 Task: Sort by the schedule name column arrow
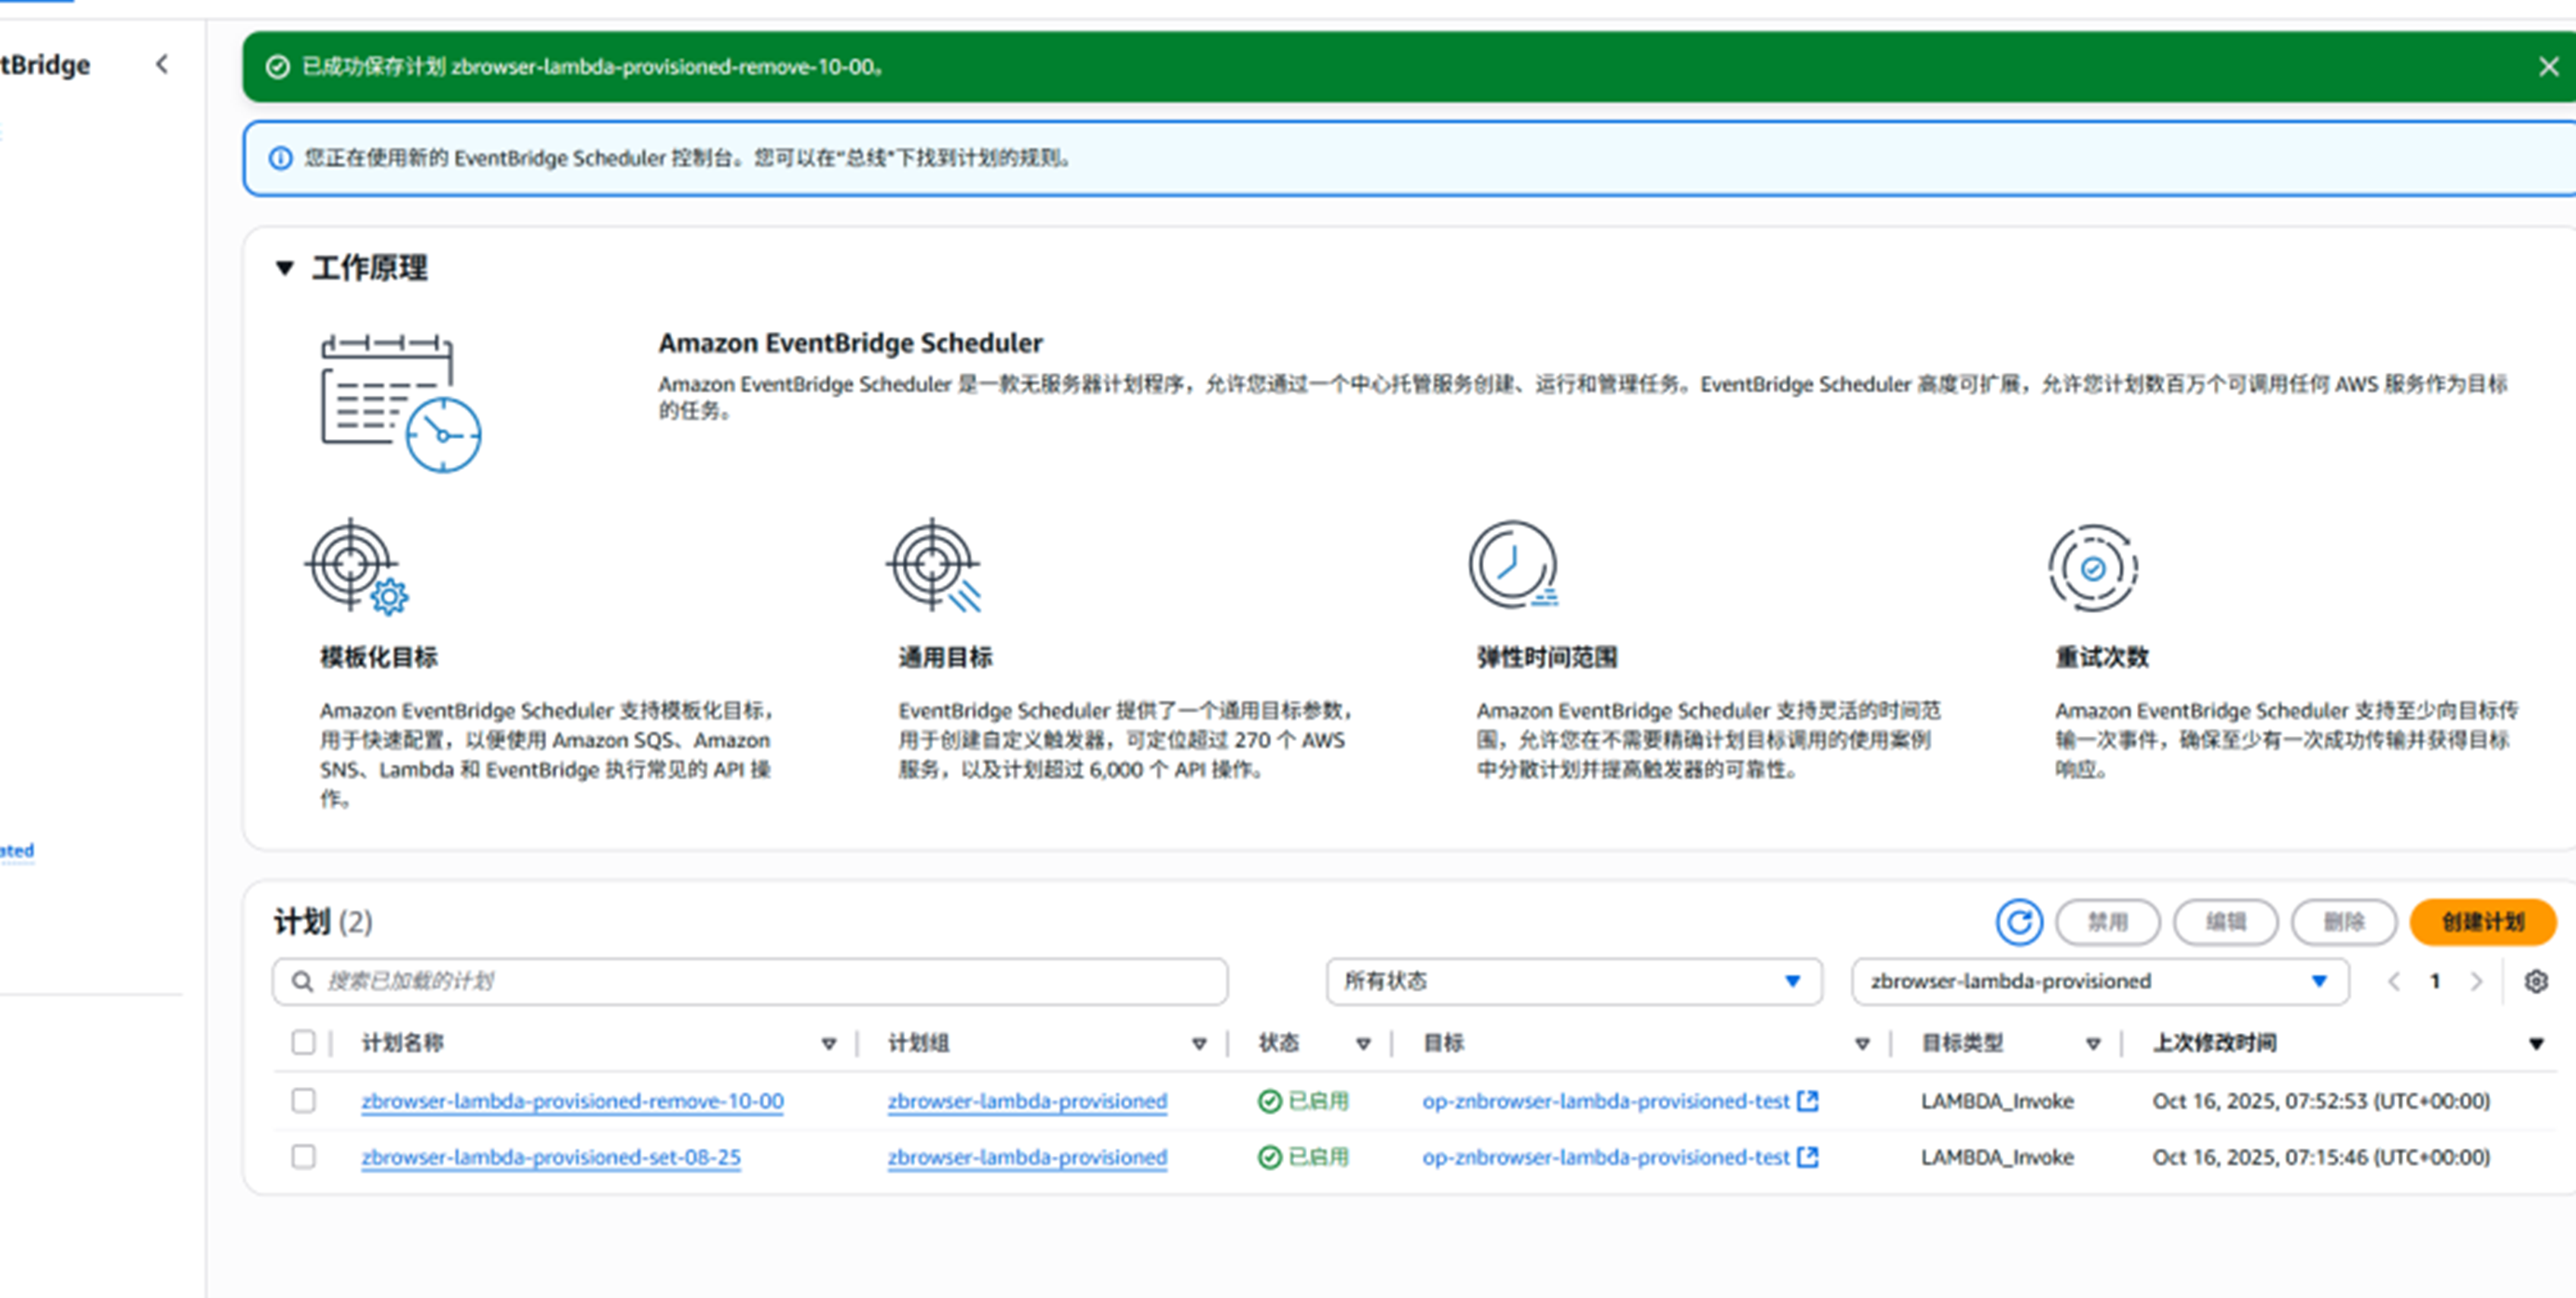(828, 1044)
